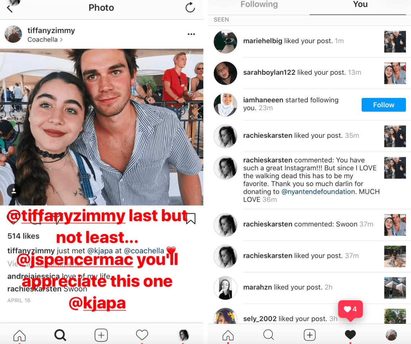Open activity heart in left bottom bar

[142, 335]
